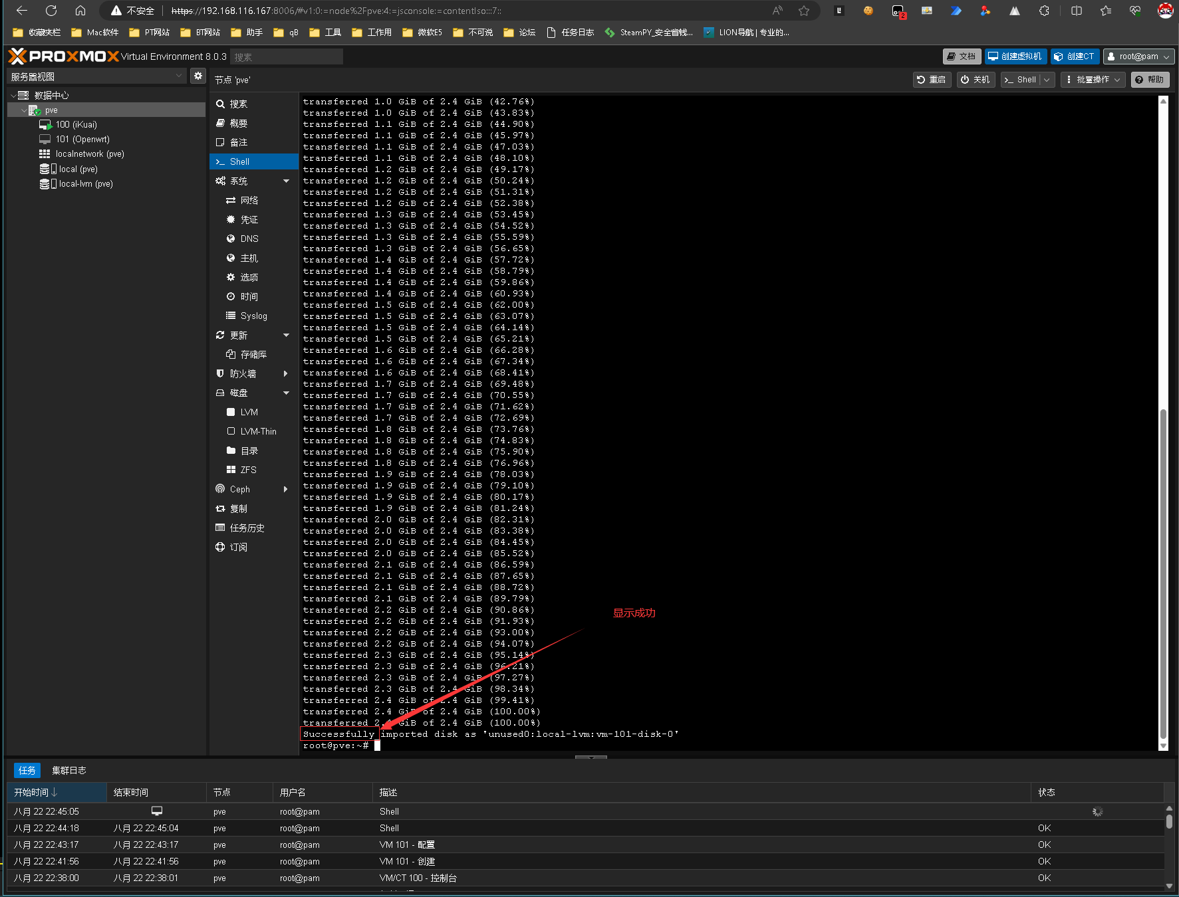Open the Syslog viewer

(x=253, y=316)
